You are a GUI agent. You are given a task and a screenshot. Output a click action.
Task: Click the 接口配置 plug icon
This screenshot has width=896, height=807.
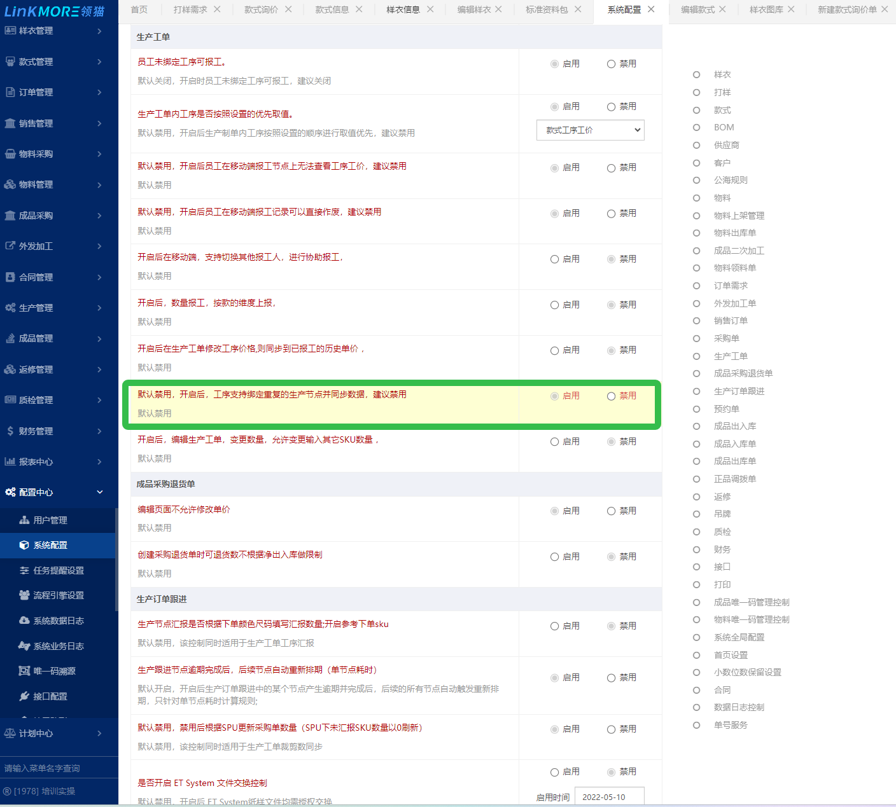(x=24, y=696)
